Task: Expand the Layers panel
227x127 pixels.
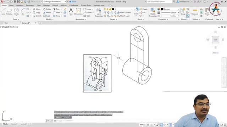Action: click(113, 19)
